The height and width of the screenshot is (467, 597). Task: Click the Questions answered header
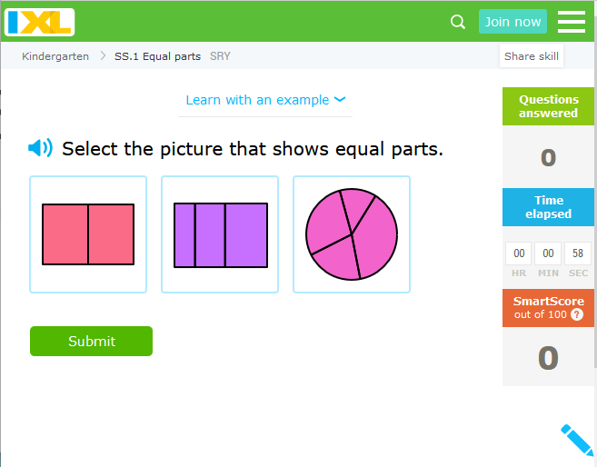point(548,106)
